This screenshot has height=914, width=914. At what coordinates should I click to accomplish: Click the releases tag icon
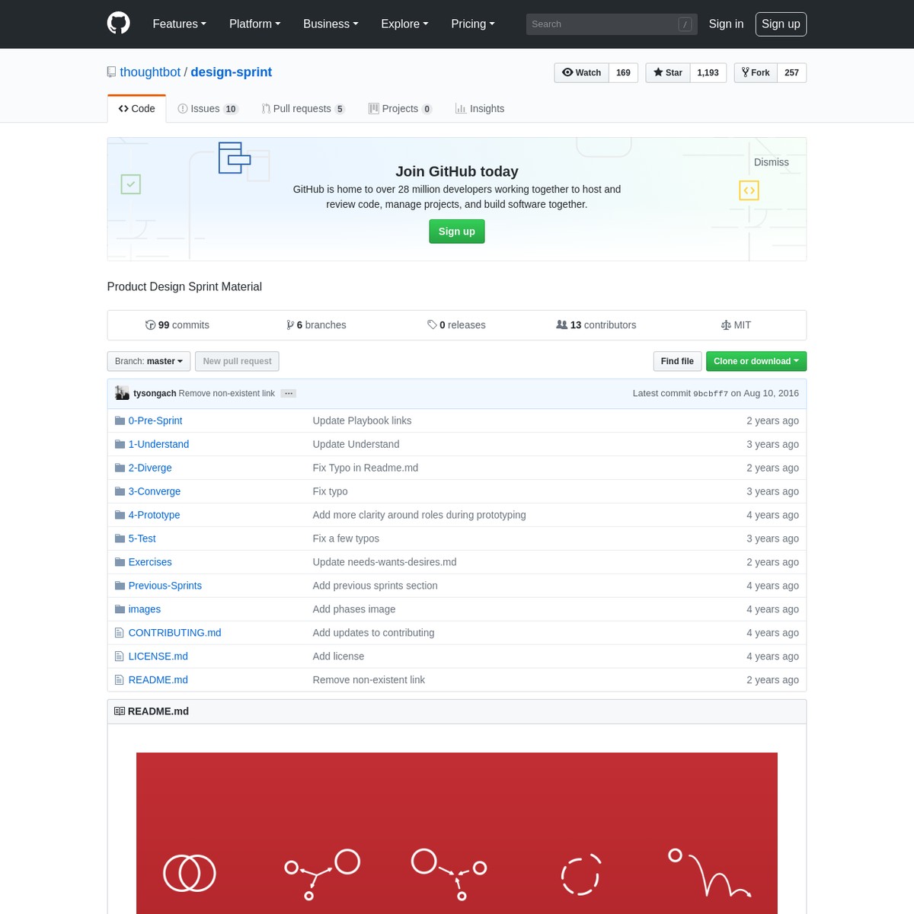point(432,325)
